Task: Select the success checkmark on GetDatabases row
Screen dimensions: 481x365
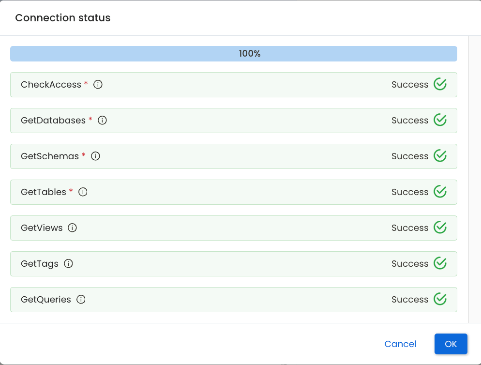Action: [x=440, y=120]
